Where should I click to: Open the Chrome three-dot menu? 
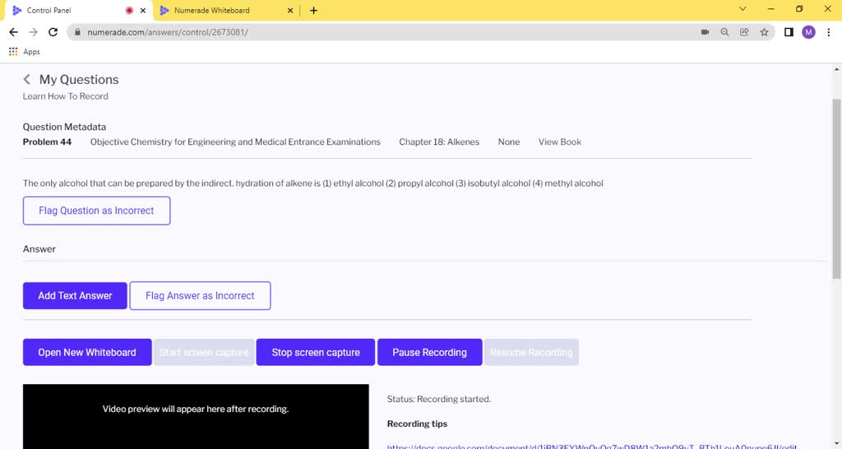click(x=828, y=32)
